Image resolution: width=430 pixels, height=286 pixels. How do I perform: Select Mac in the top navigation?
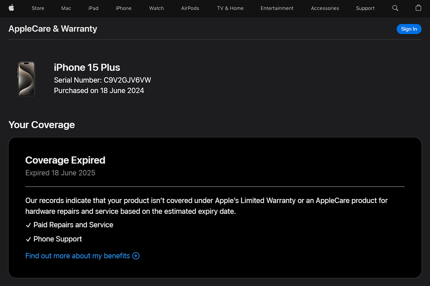66,8
